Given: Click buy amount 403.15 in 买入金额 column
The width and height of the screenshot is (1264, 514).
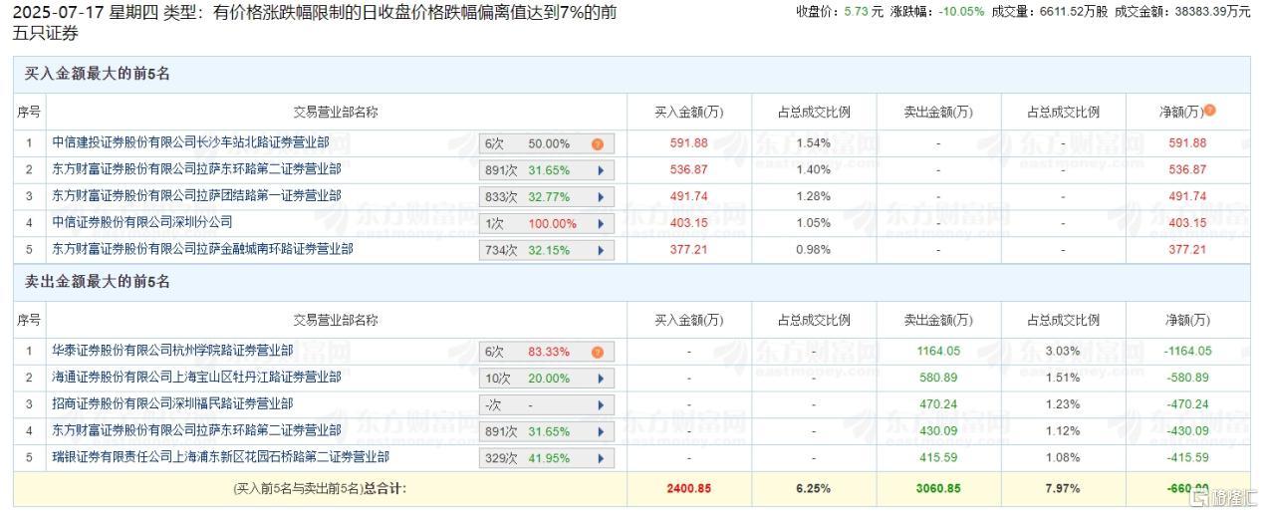Looking at the screenshot, I should pyautogui.click(x=688, y=223).
